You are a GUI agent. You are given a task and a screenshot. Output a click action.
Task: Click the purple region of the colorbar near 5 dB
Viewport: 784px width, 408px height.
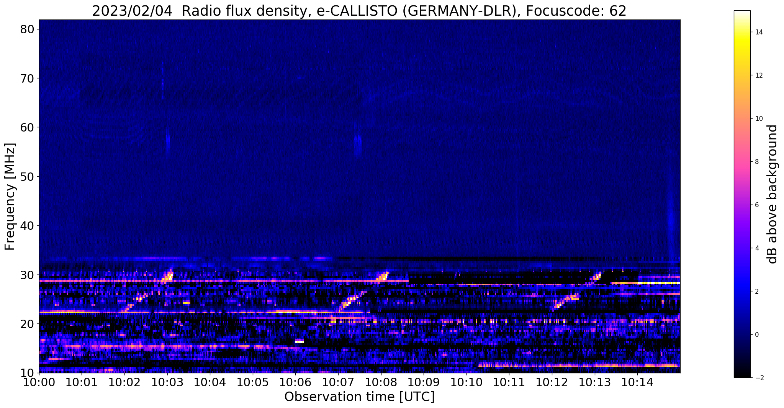[x=742, y=226]
